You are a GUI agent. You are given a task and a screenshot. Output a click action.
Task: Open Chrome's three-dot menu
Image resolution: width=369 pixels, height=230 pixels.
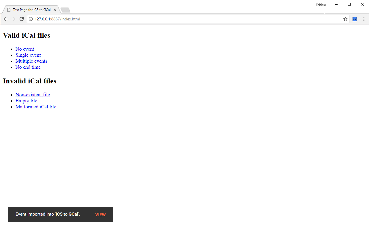click(364, 19)
